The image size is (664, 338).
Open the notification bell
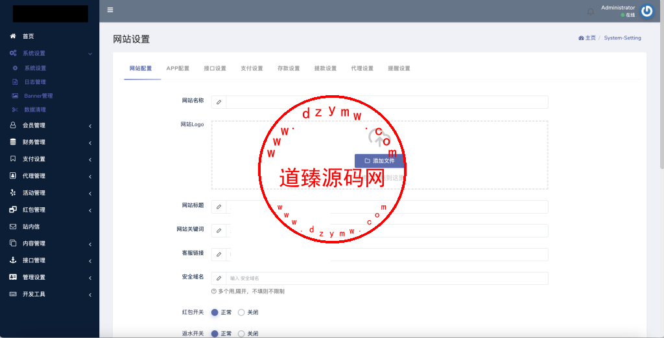(591, 12)
